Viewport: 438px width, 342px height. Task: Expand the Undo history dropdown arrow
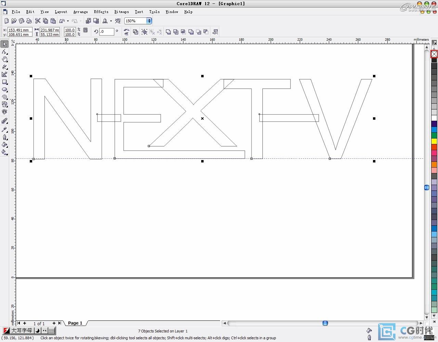pos(68,21)
